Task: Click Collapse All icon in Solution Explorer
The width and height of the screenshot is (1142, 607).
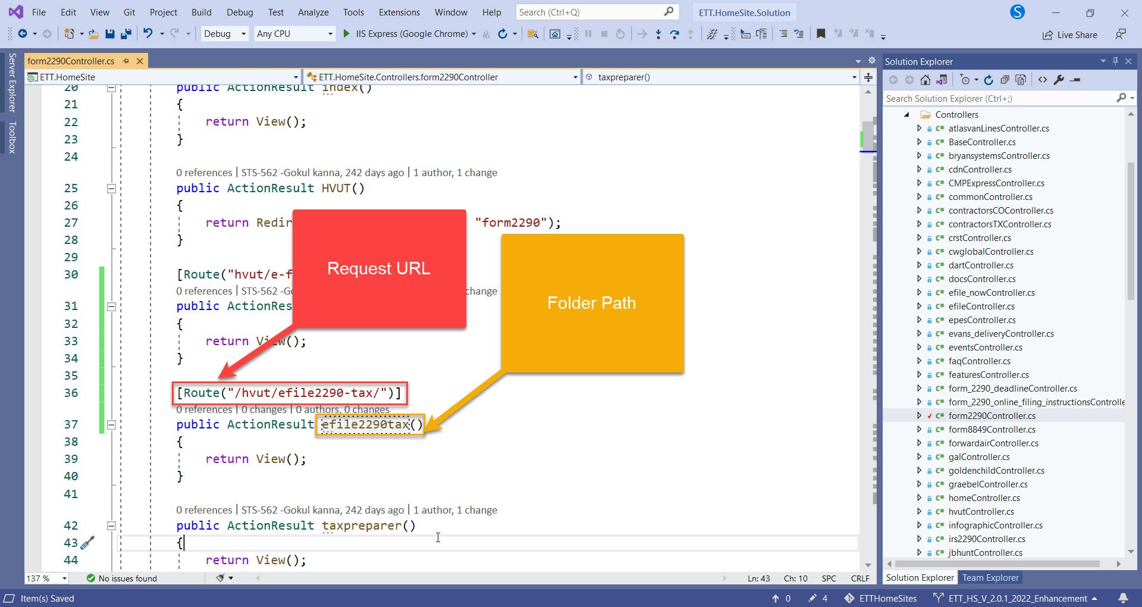Action: 1005,80
